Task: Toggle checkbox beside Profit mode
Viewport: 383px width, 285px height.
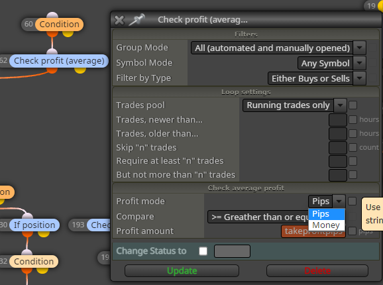Action: pos(353,201)
